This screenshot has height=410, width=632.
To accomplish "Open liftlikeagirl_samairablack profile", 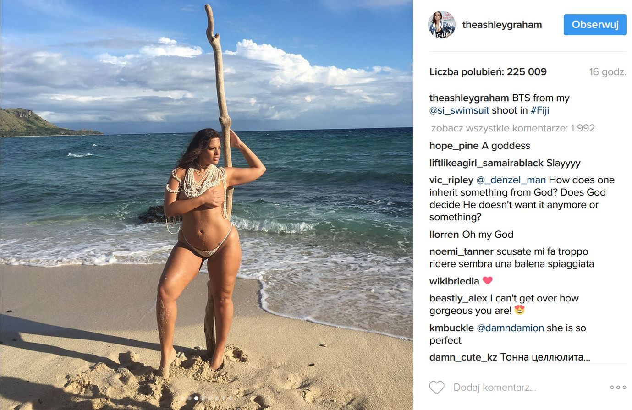I will tap(486, 163).
